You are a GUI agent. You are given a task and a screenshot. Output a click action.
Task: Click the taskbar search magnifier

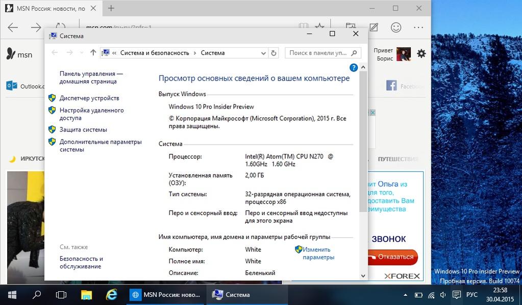tap(37, 295)
